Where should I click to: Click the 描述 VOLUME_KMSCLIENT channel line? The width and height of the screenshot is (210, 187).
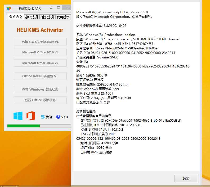pos(128,39)
